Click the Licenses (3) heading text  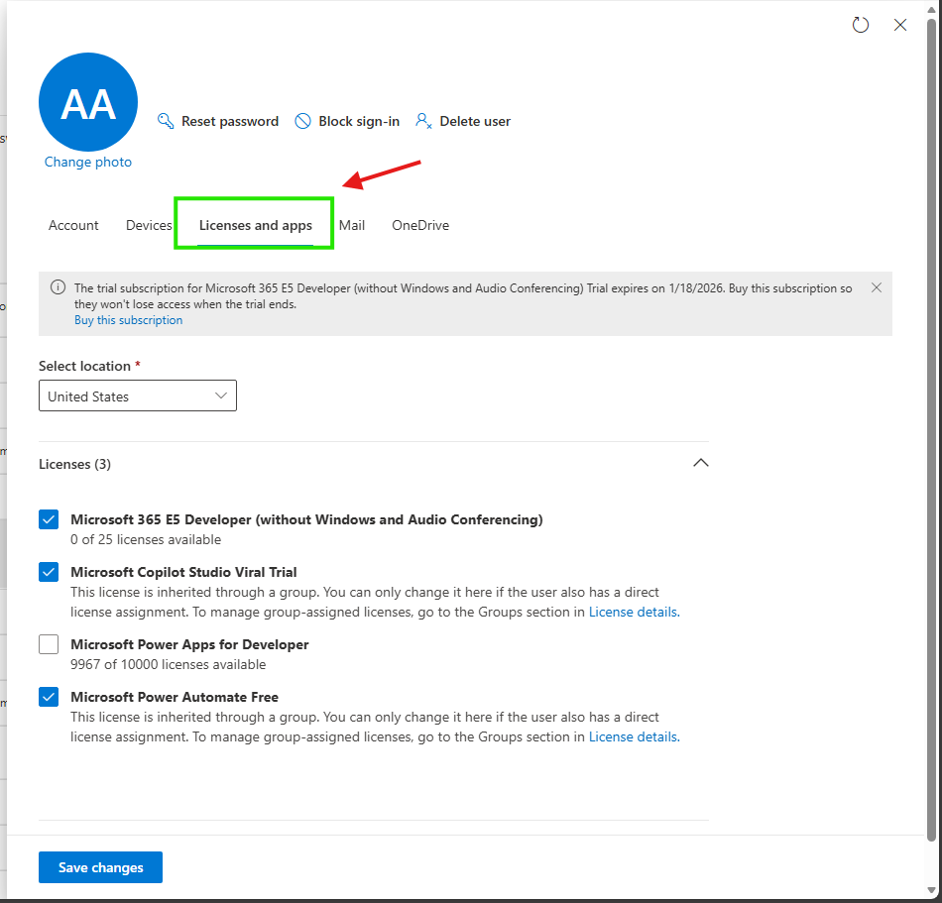tap(74, 464)
